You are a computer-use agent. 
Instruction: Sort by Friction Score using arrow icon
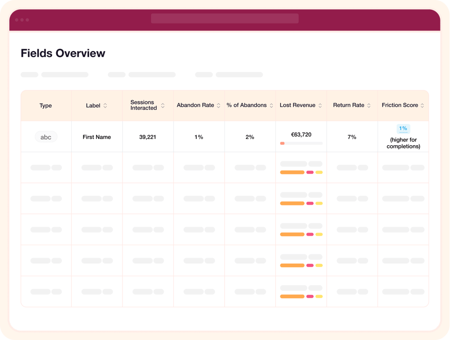tap(422, 106)
